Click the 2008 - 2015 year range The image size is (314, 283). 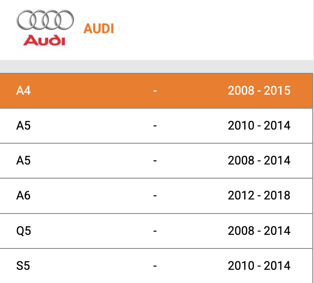[x=259, y=90]
